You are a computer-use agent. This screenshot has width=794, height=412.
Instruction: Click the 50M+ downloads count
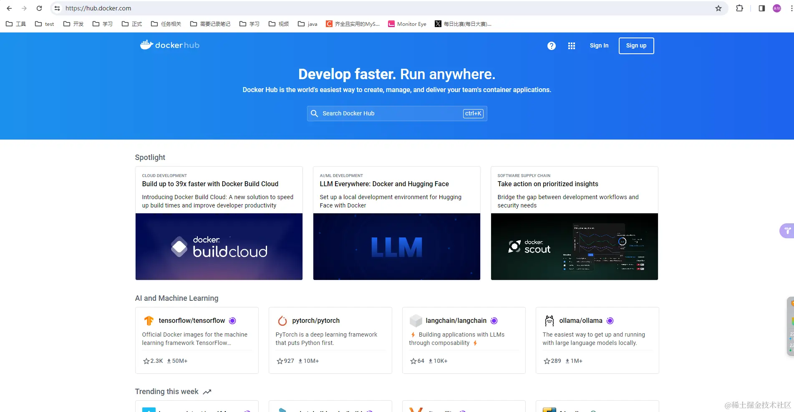(x=180, y=361)
